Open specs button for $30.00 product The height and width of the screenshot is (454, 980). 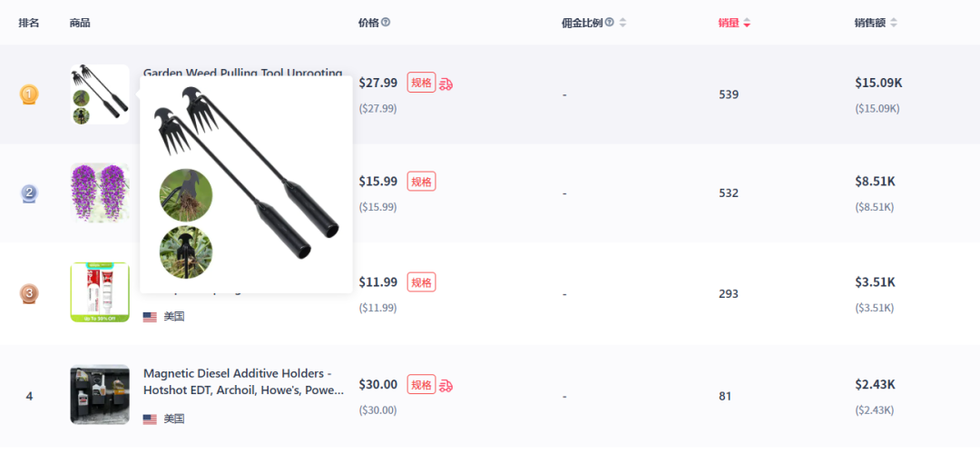pos(421,385)
